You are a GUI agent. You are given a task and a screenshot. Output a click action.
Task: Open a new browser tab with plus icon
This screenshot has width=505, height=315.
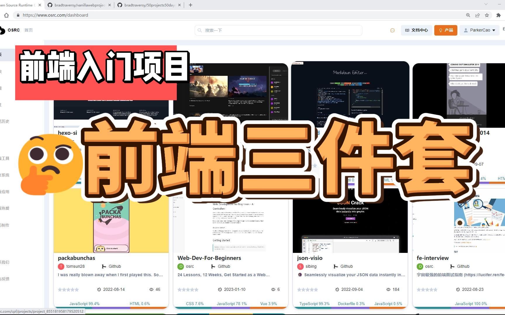tap(191, 5)
